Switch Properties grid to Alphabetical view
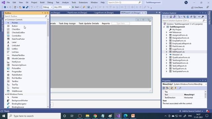Screen dimensions: 212x119 coord(168,88)
